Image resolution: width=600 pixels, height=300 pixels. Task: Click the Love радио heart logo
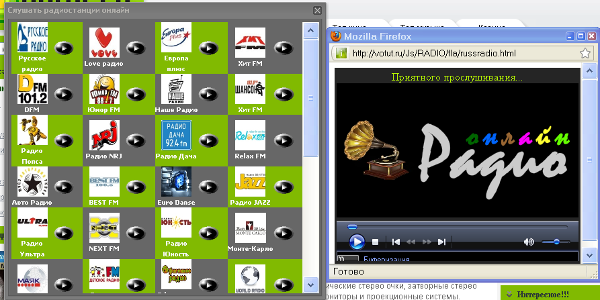[104, 42]
